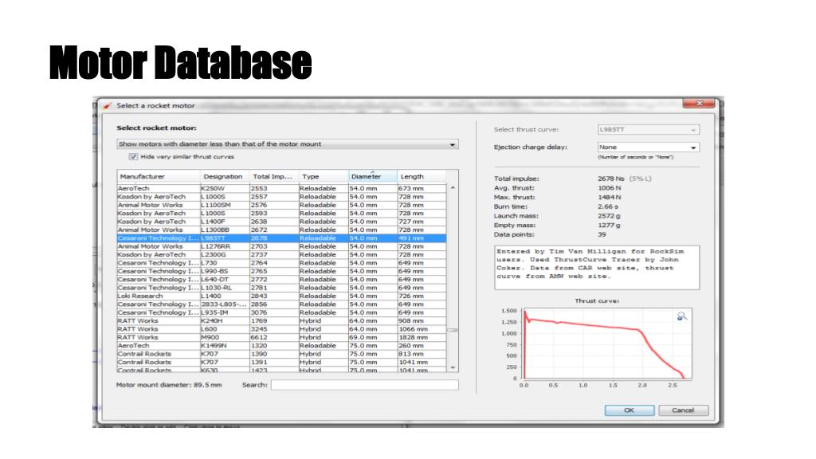Open the motor diameter filter dropdown
The width and height of the screenshot is (816, 459).
(x=287, y=144)
